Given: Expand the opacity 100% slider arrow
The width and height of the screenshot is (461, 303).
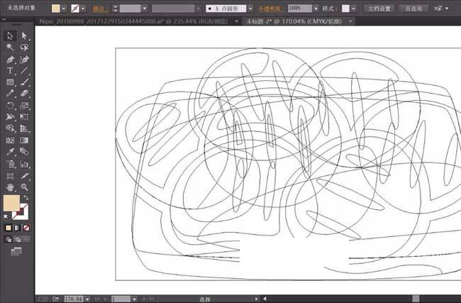Looking at the screenshot, I should (x=316, y=9).
